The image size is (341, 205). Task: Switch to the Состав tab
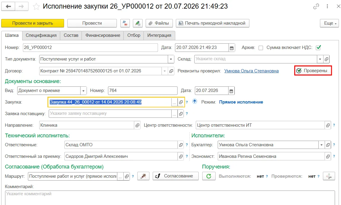tap(71, 36)
